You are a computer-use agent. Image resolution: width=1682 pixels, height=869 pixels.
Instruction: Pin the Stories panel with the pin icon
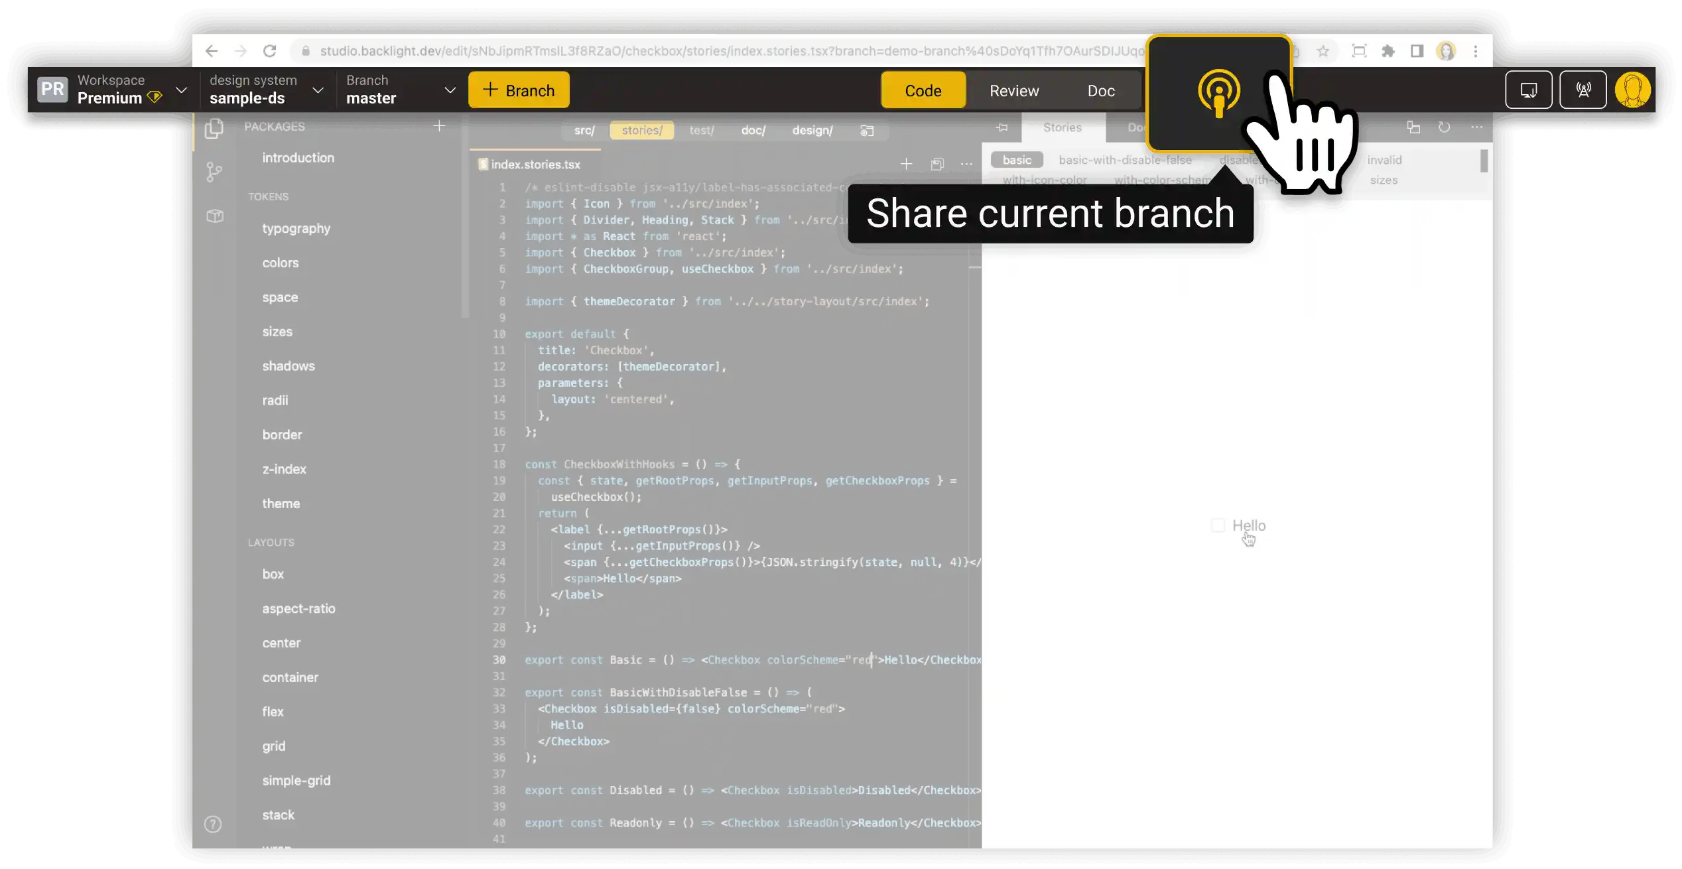[x=1002, y=127]
